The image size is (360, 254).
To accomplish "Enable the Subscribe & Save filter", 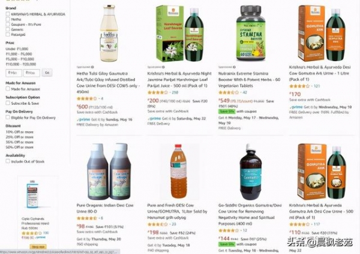I will 8,103.
